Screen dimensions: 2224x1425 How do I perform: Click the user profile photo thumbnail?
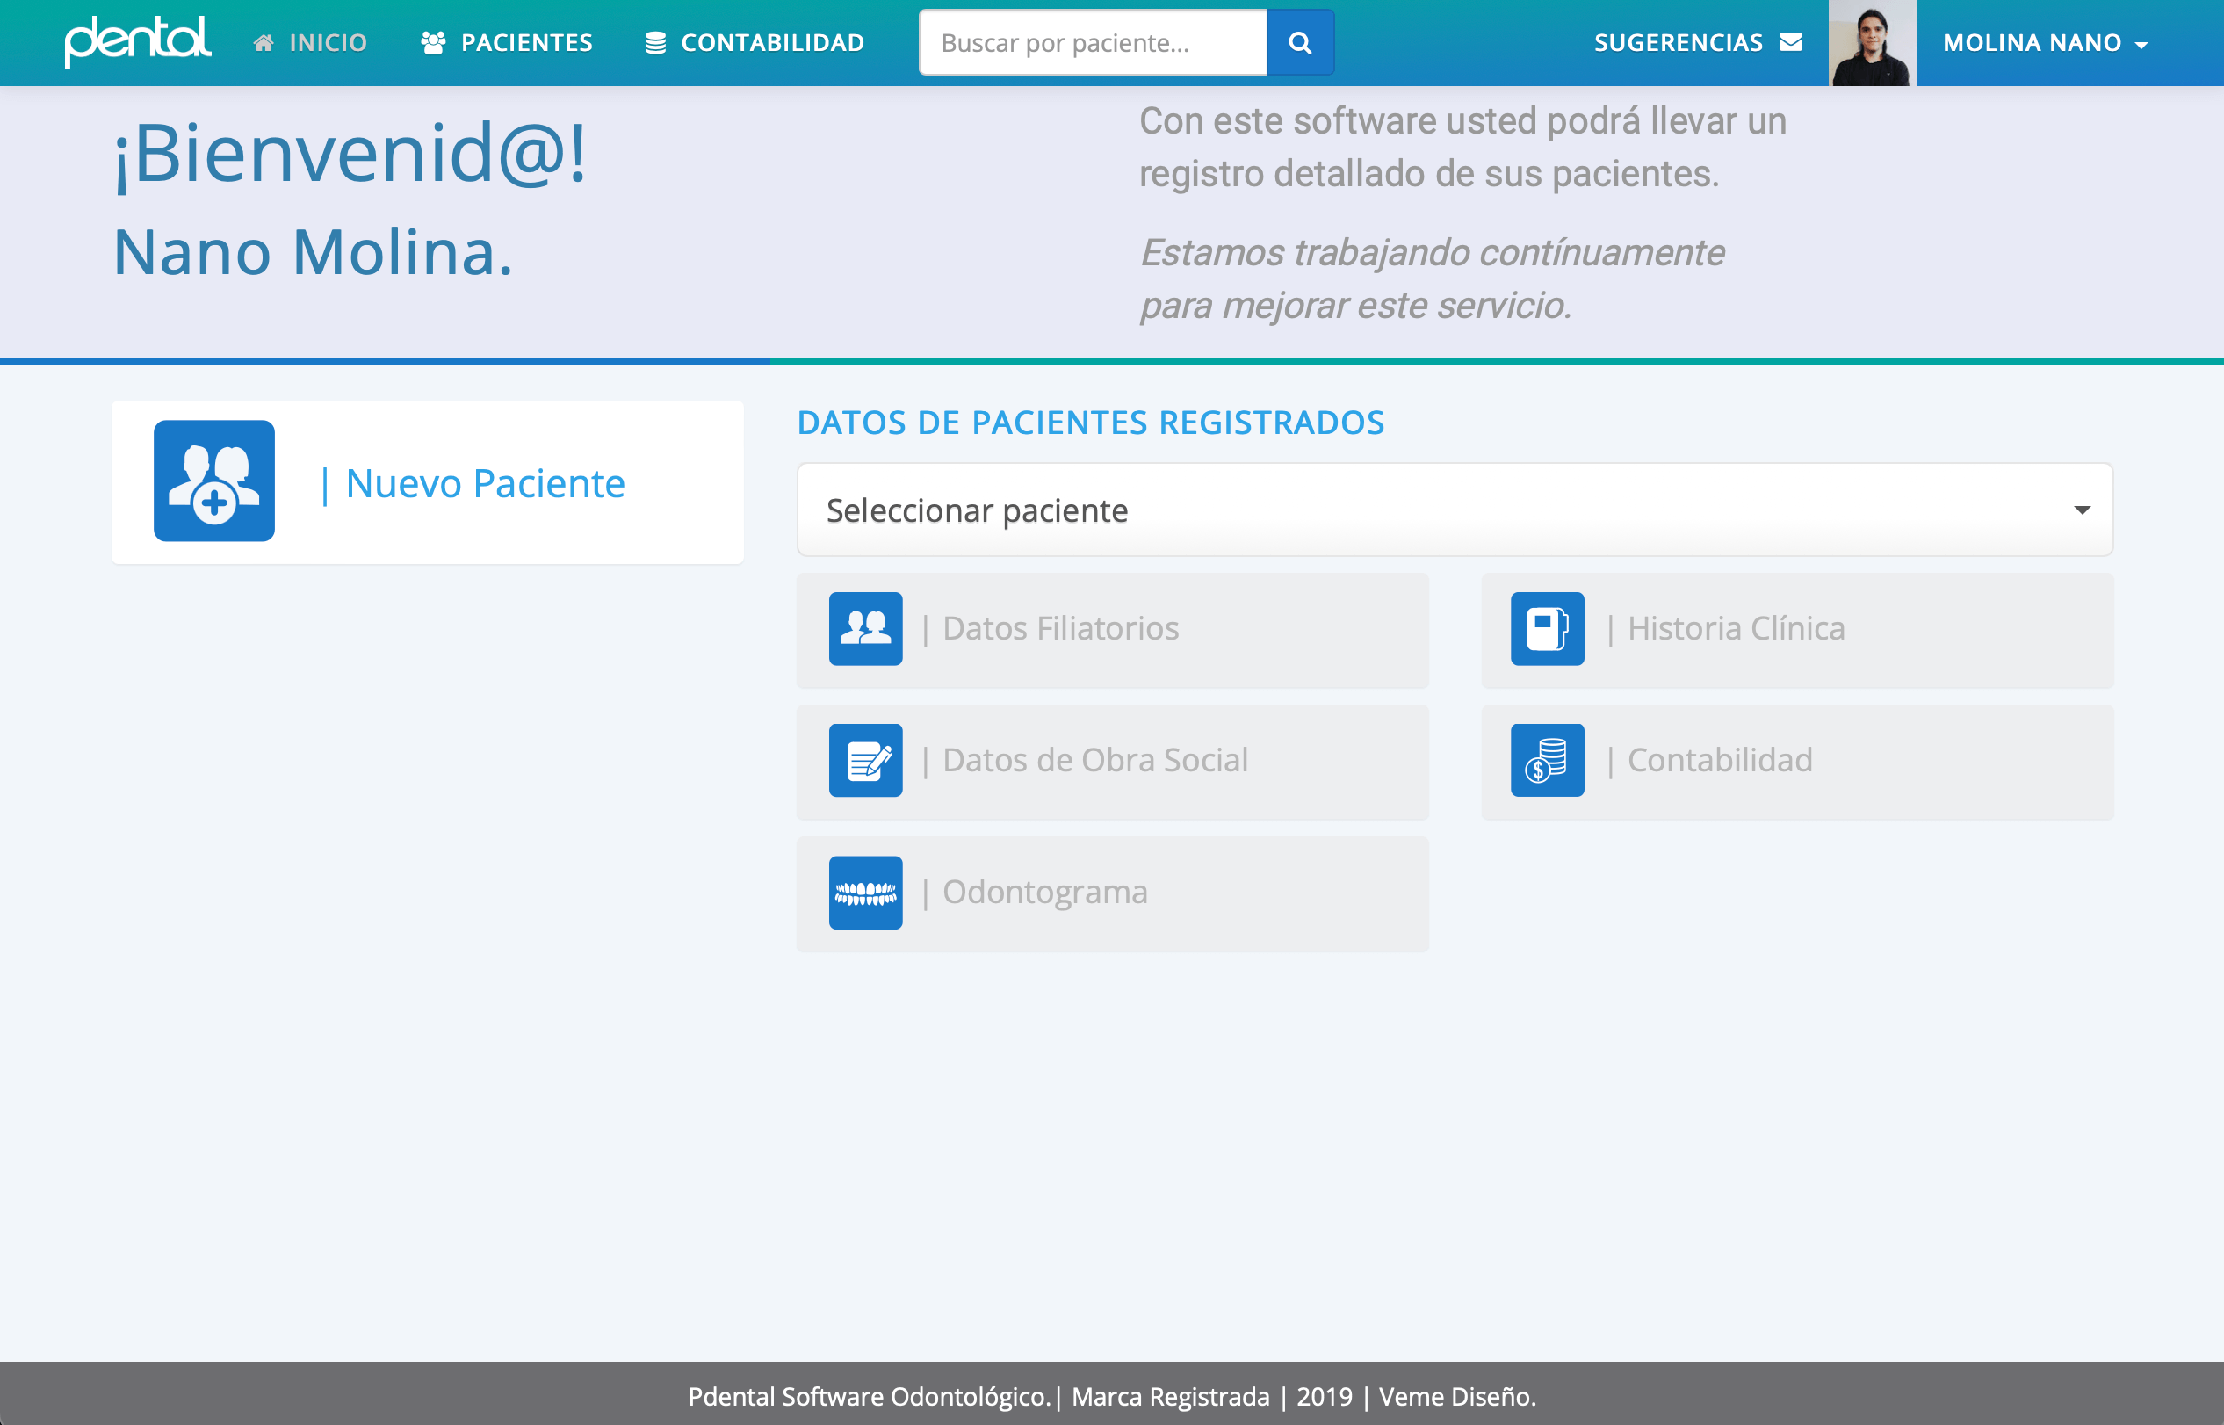(1872, 42)
